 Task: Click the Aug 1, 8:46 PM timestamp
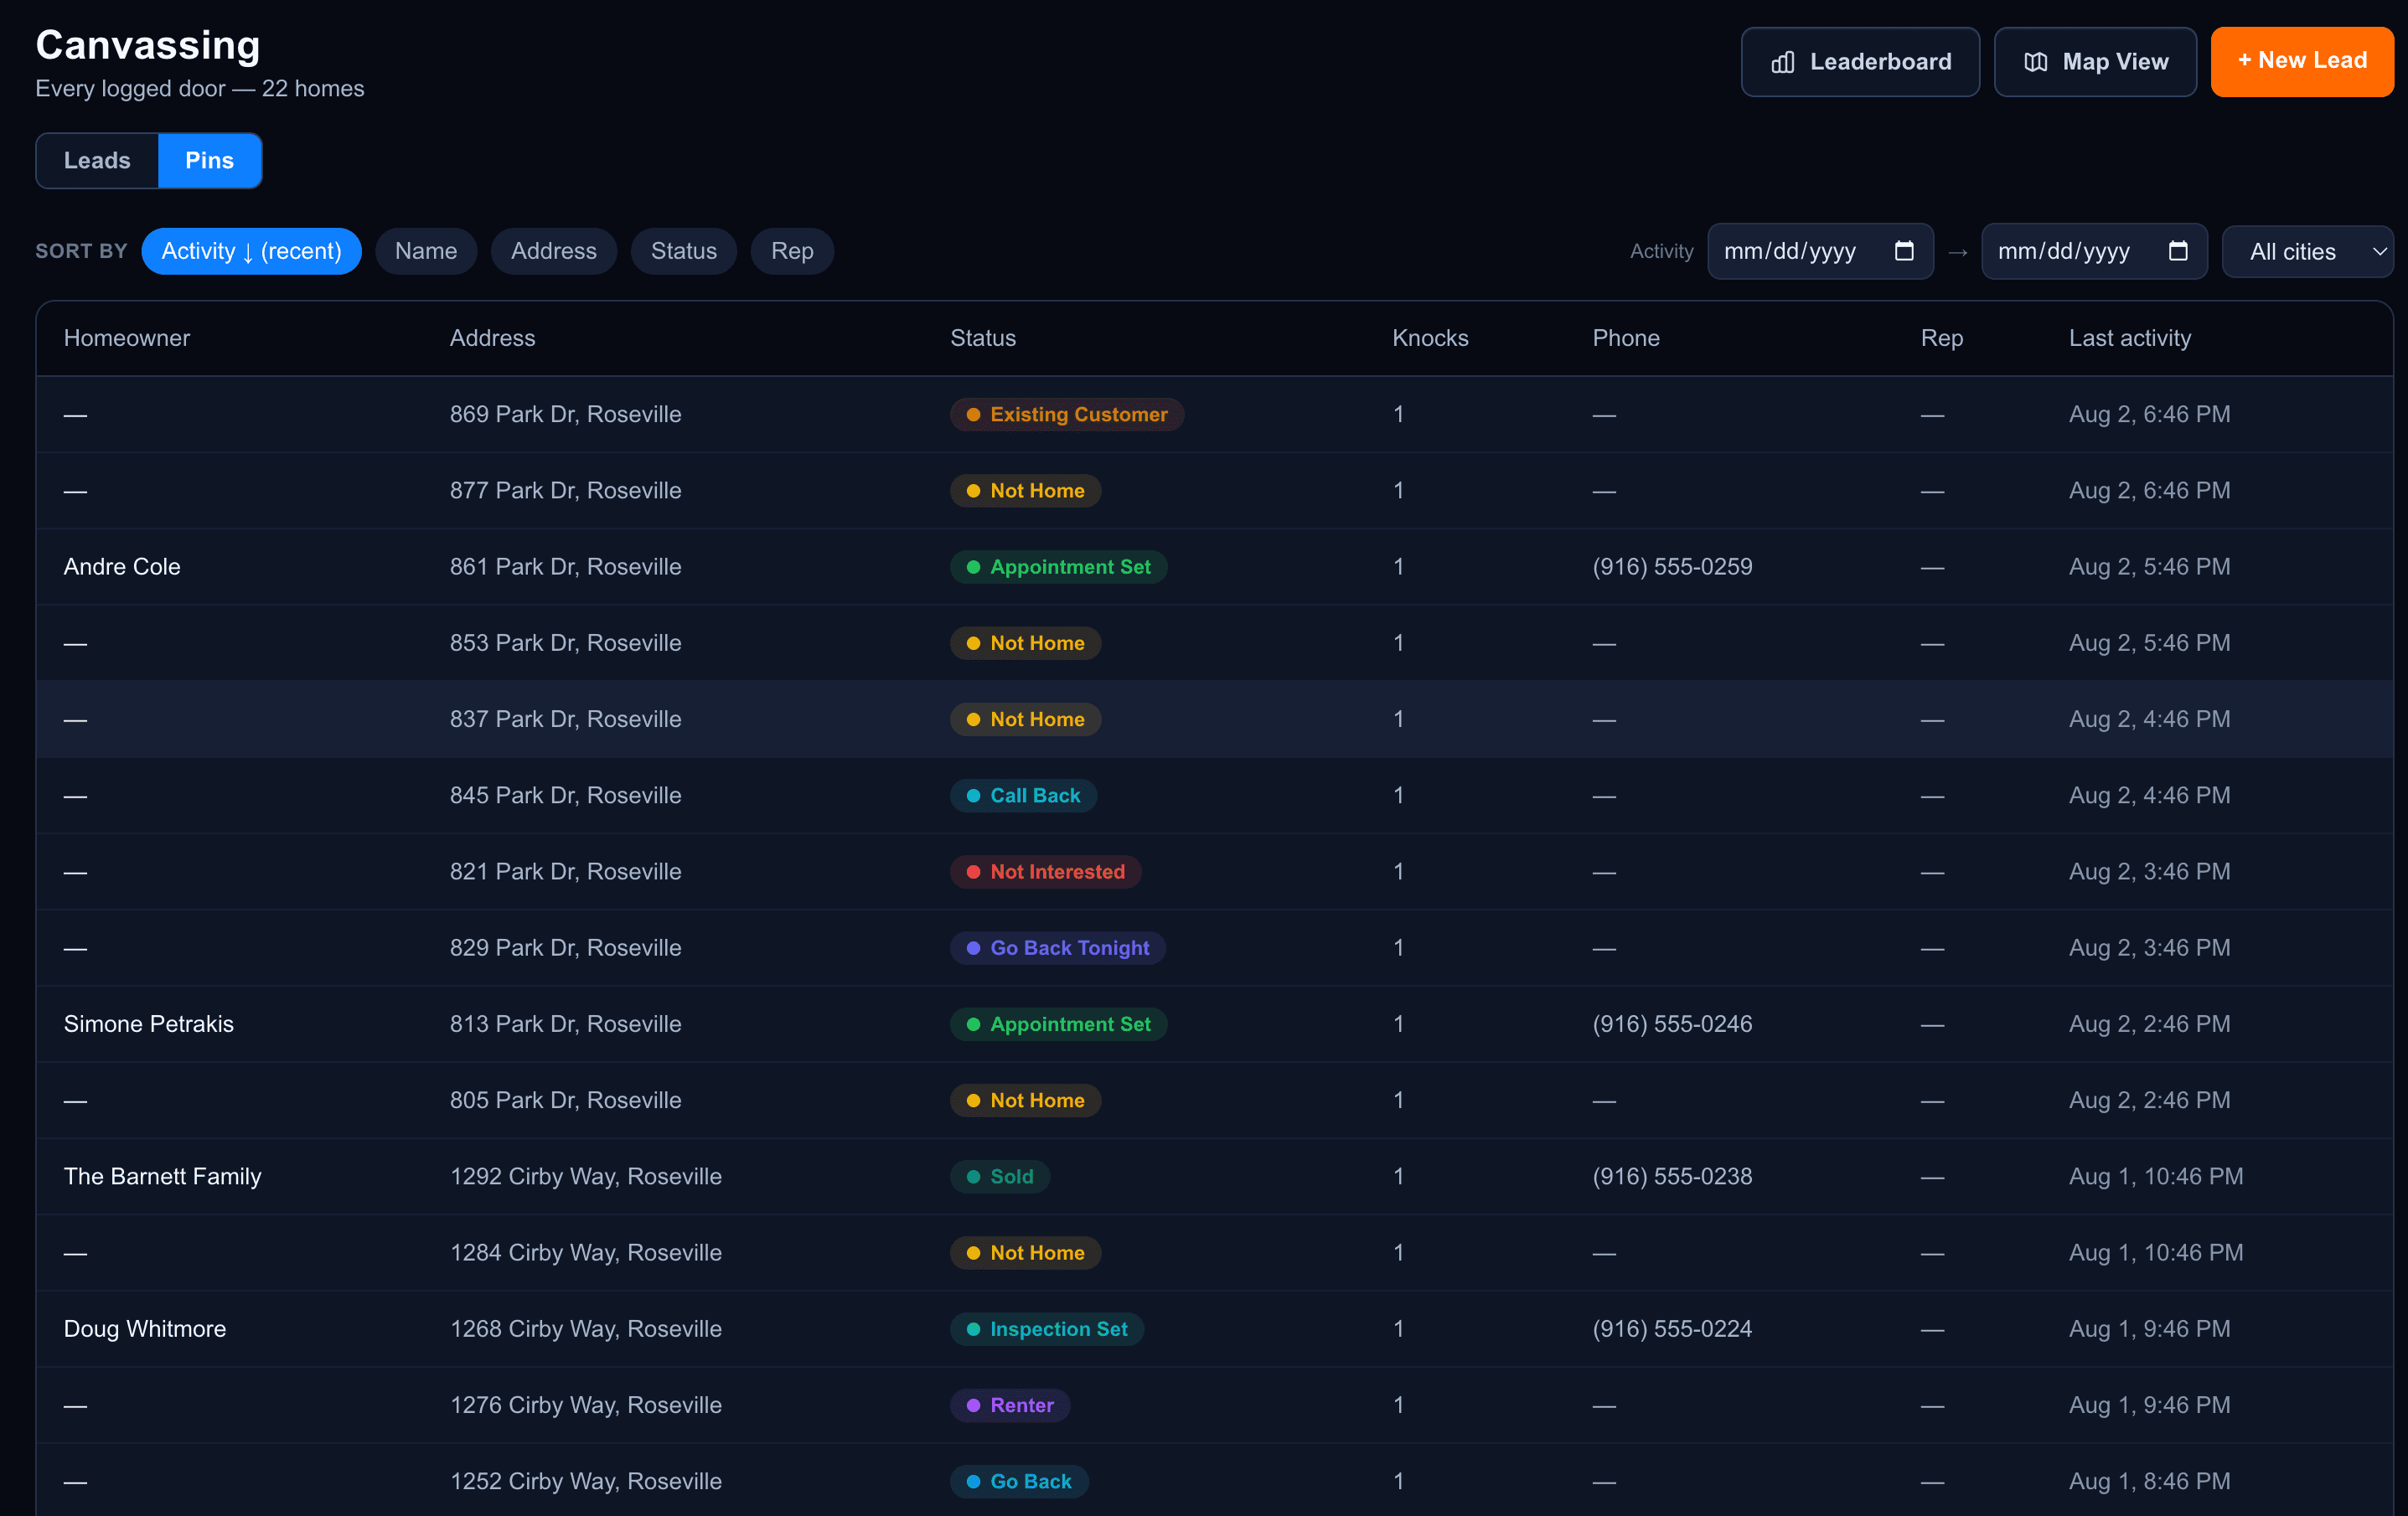[x=2149, y=1481]
